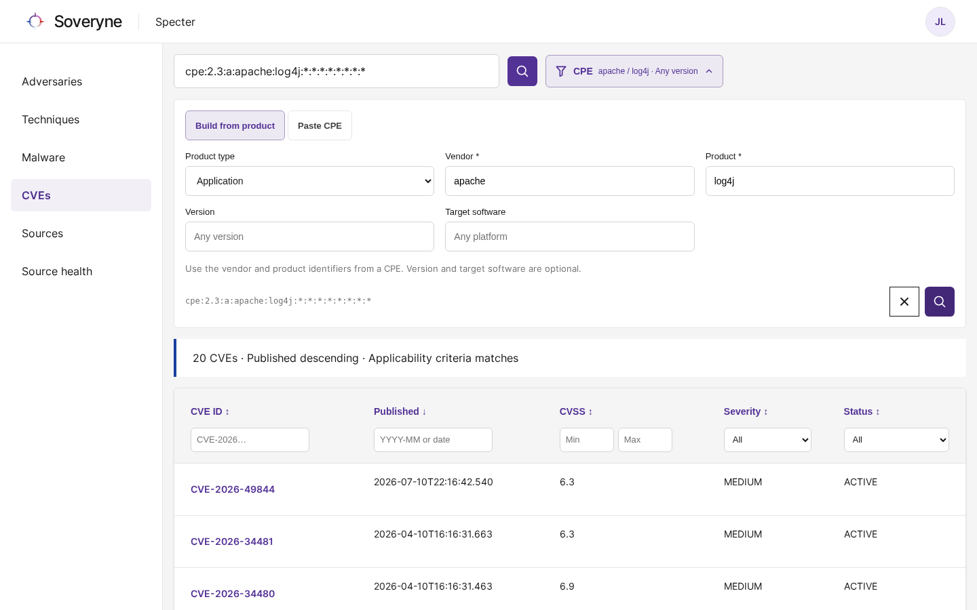Open CVE-2026-34480 details link
Screen dimensions: 977x610
(233, 594)
